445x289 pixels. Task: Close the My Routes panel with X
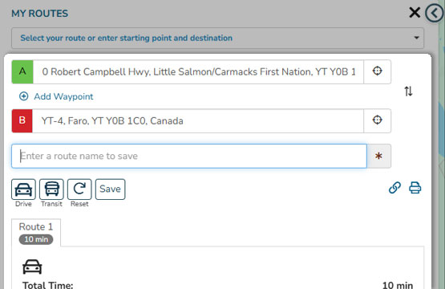click(x=415, y=13)
